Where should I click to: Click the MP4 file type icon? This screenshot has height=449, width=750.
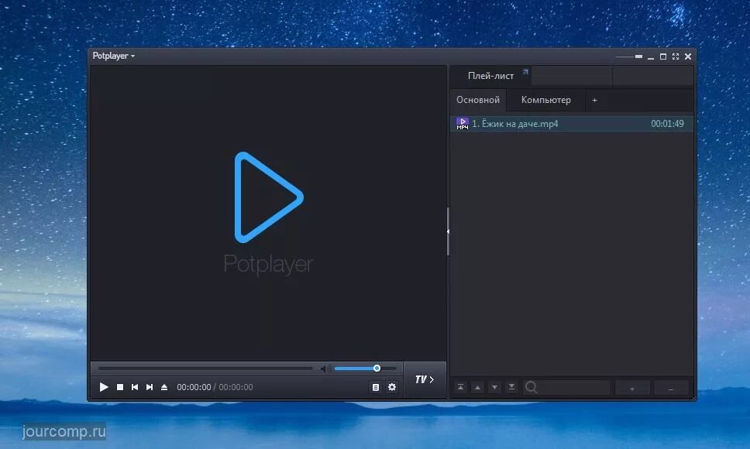[463, 124]
